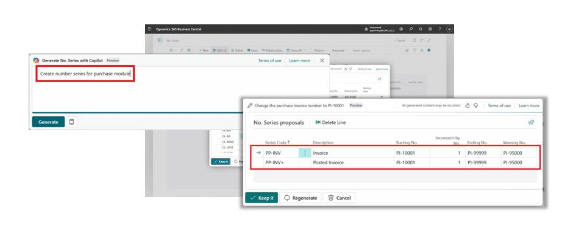
Task: Click the pencil icon beside the change prompt
Action: coord(250,105)
